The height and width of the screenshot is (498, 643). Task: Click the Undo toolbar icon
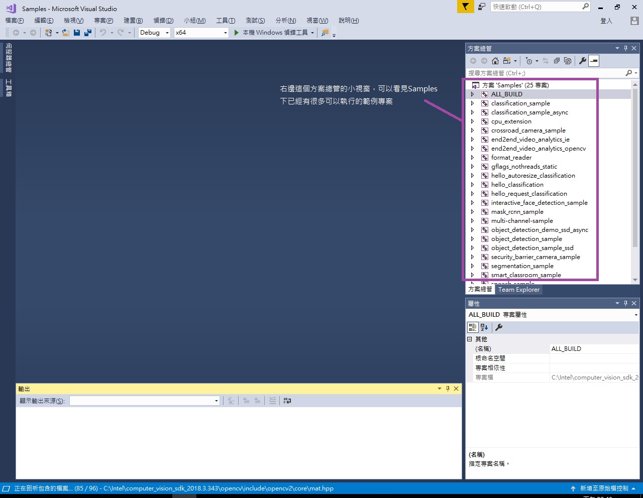[103, 33]
